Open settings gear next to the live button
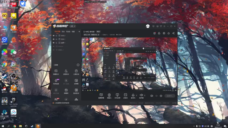 pyautogui.click(x=161, y=96)
